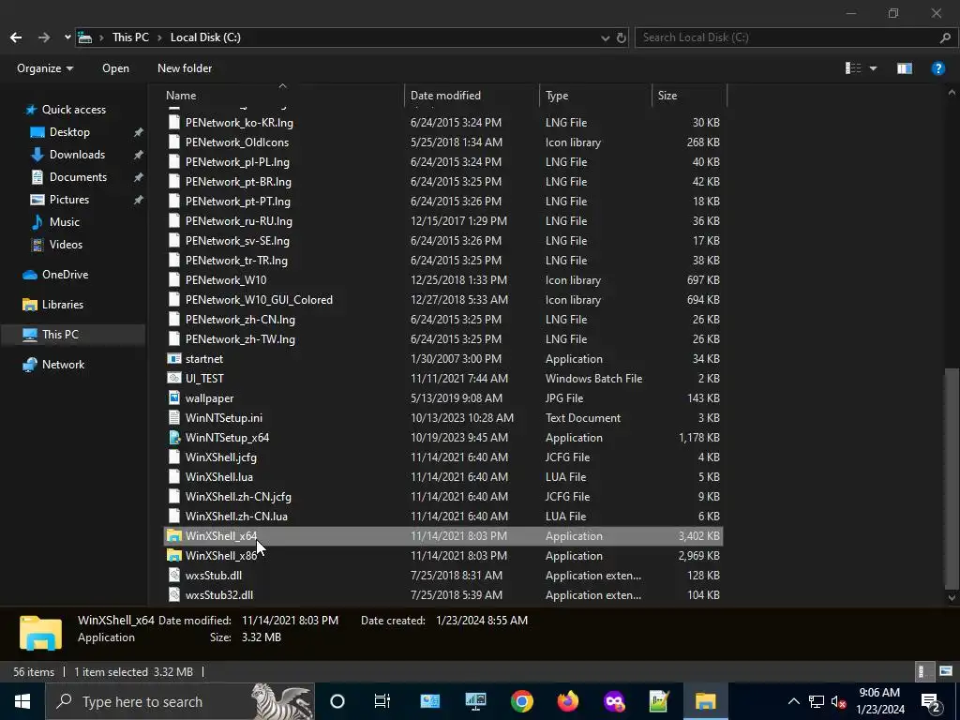Open Documents in the navigation pane
Screen dimensions: 960x720
(78, 177)
